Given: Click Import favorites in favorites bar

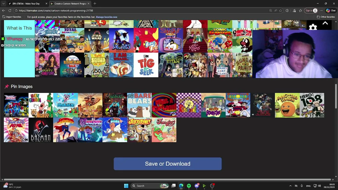Looking at the screenshot, I should (x=12, y=17).
